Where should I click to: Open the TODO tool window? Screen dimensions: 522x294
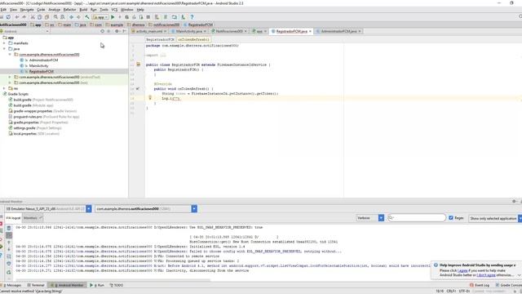(117, 285)
